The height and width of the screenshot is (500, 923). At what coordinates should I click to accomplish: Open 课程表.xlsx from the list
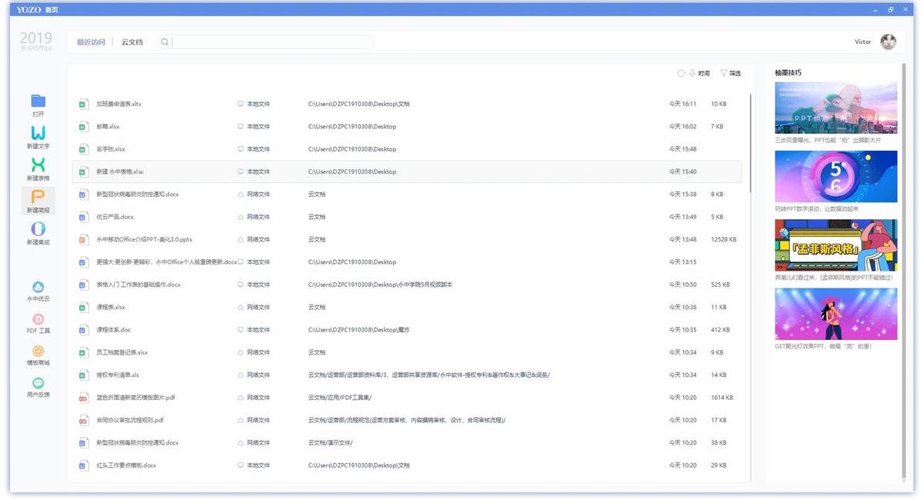[x=110, y=307]
